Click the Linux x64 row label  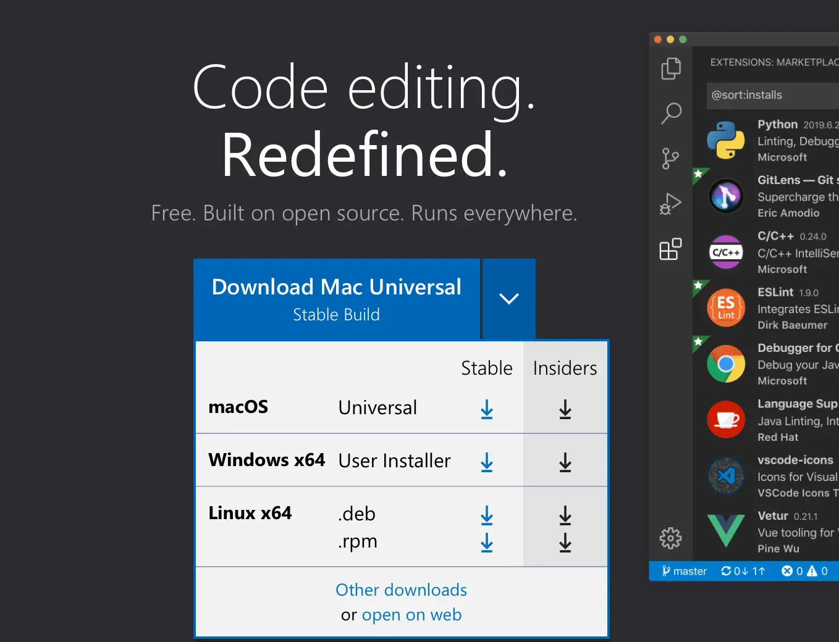pyautogui.click(x=250, y=513)
